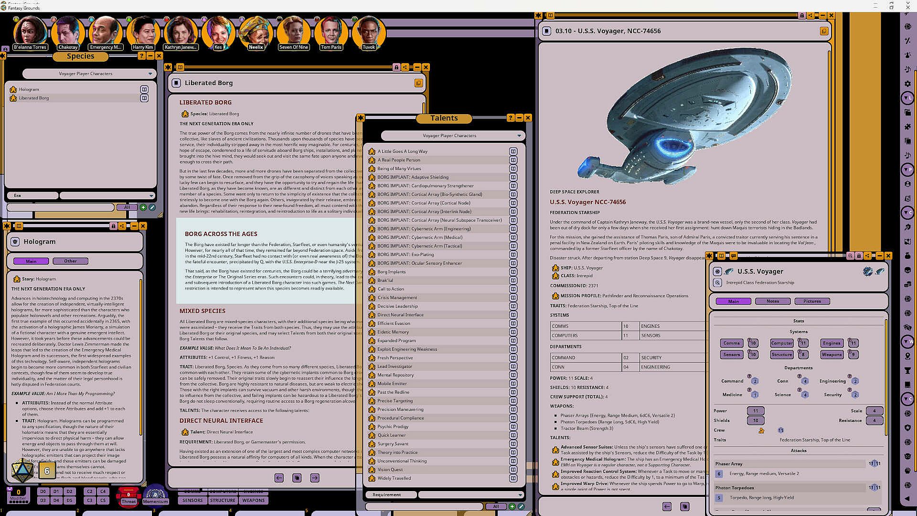Click the Species search input field
The height and width of the screenshot is (516, 917).
coord(60,207)
